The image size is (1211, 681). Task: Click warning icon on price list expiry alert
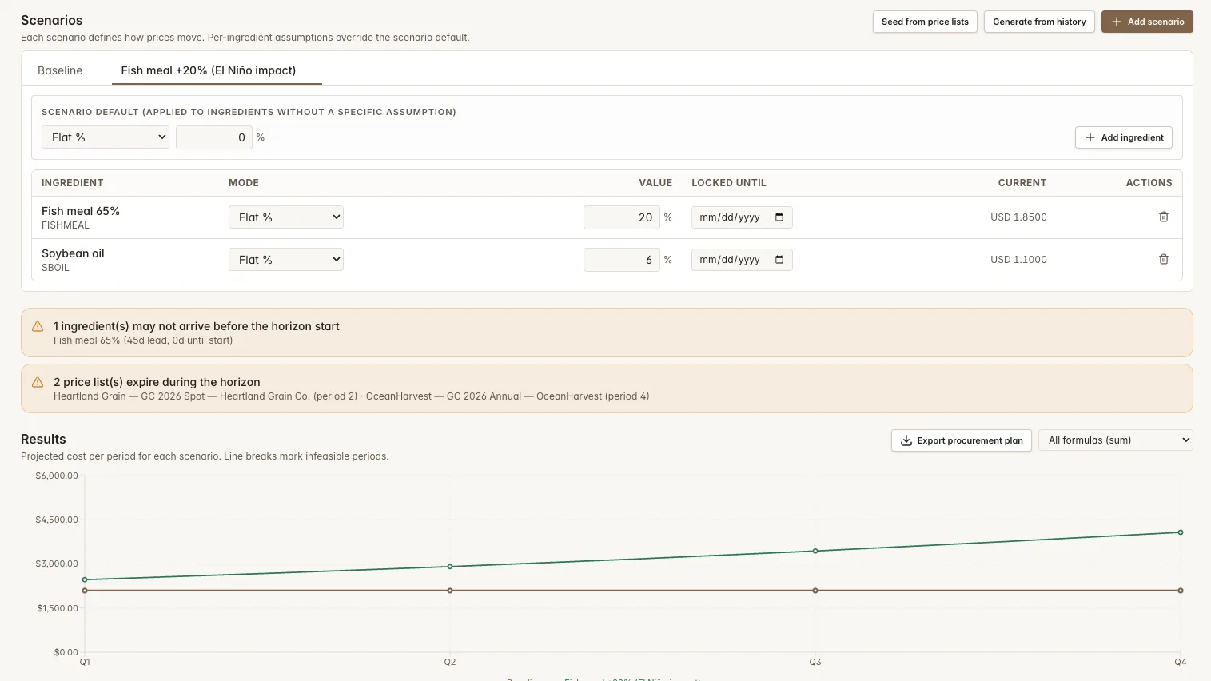[x=38, y=382]
